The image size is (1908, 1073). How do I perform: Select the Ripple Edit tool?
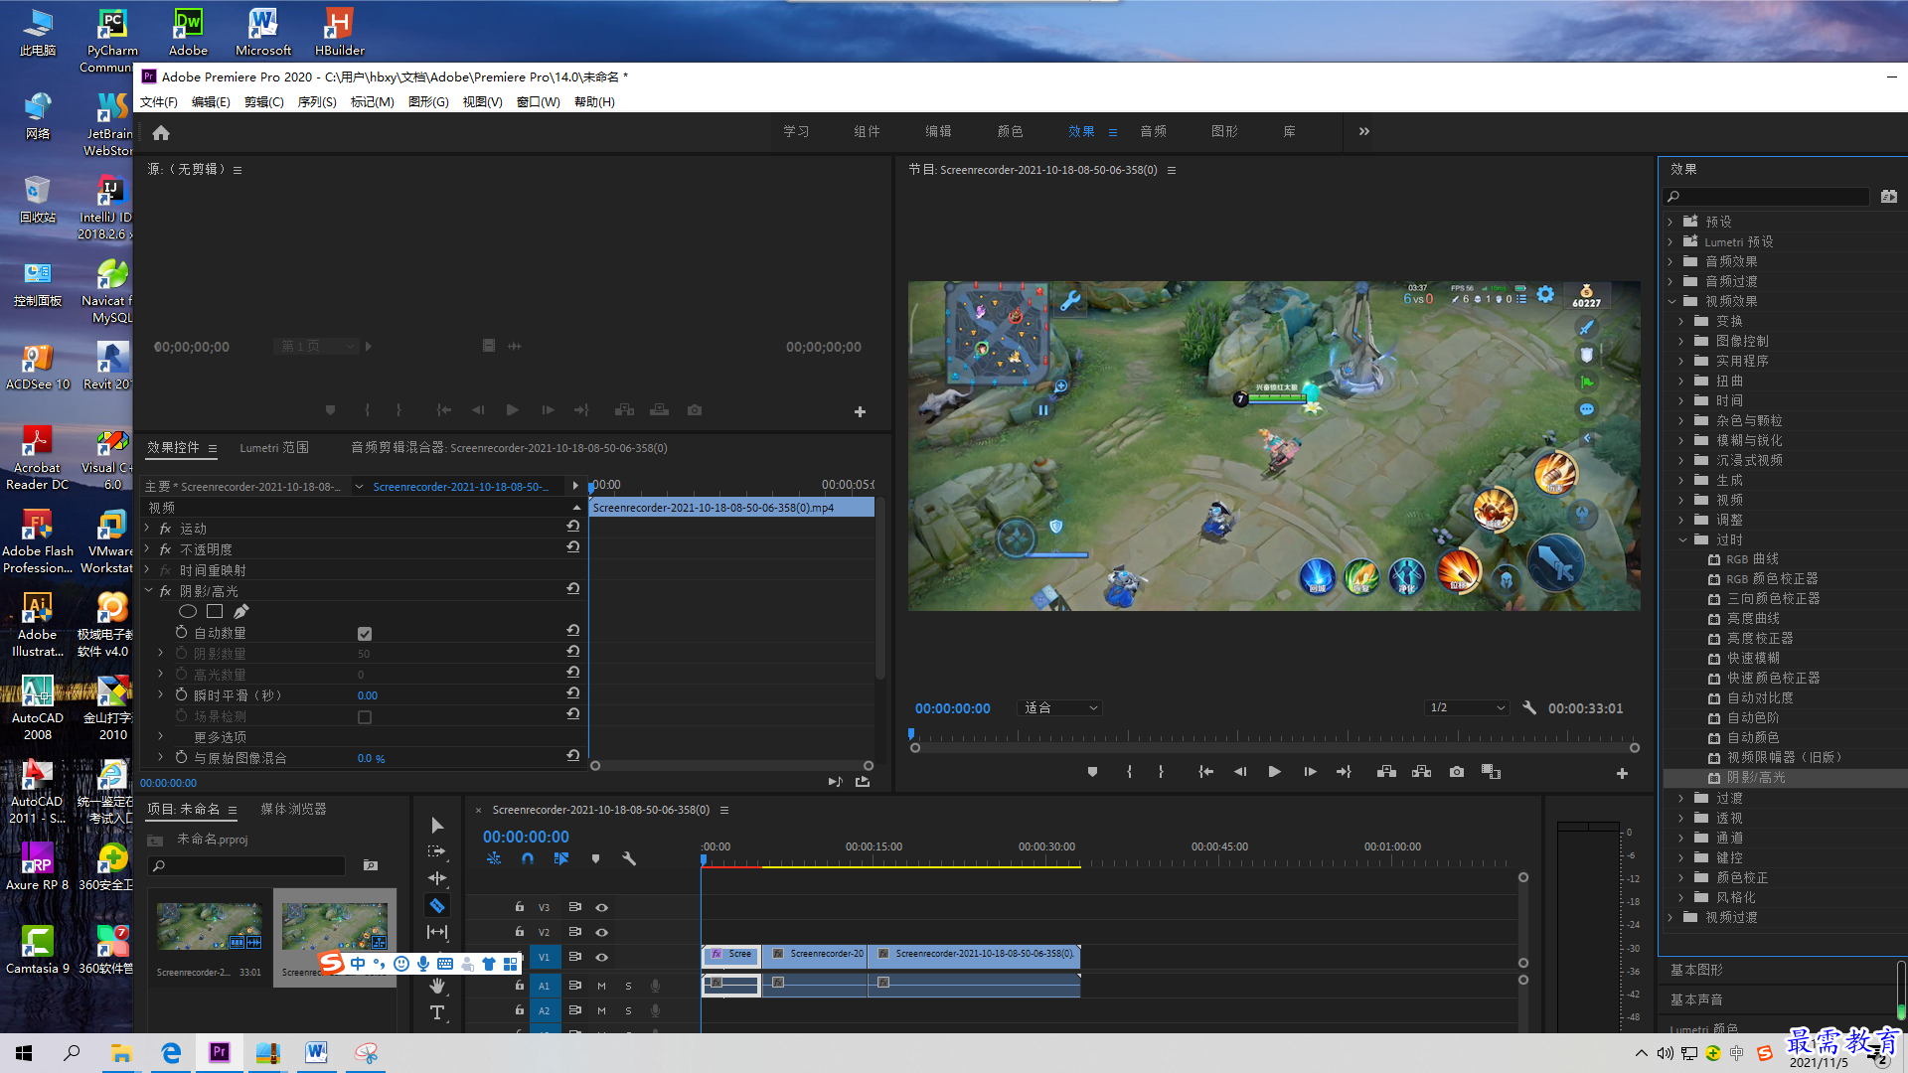(437, 878)
